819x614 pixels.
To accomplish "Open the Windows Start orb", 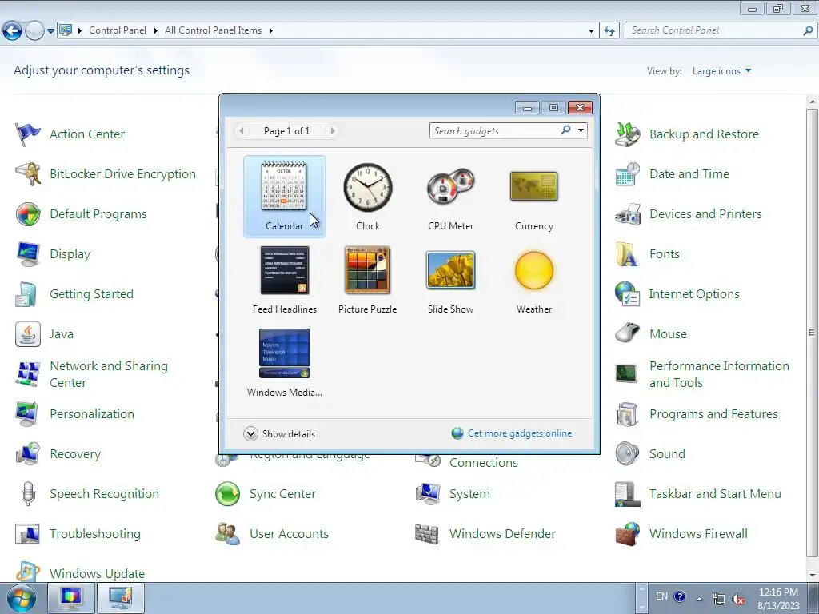I will tap(21, 598).
